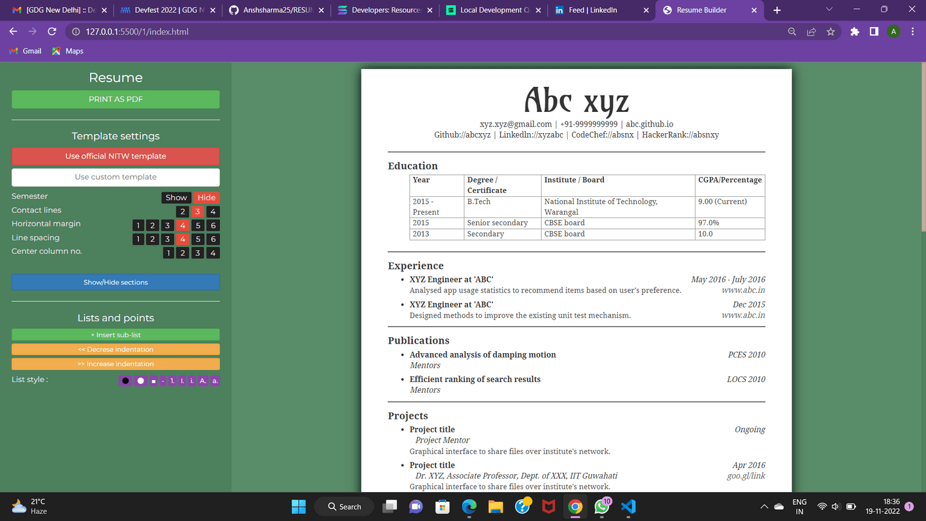Reload the Resume Builder page
Viewport: 926px width, 521px height.
pos(52,32)
